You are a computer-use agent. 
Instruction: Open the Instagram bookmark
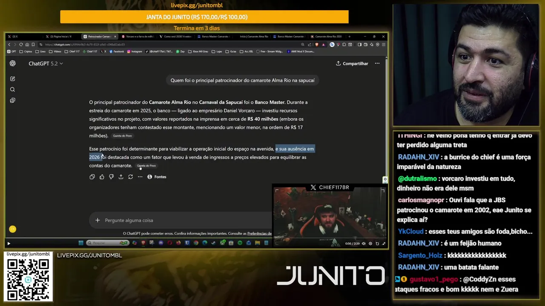point(135,51)
